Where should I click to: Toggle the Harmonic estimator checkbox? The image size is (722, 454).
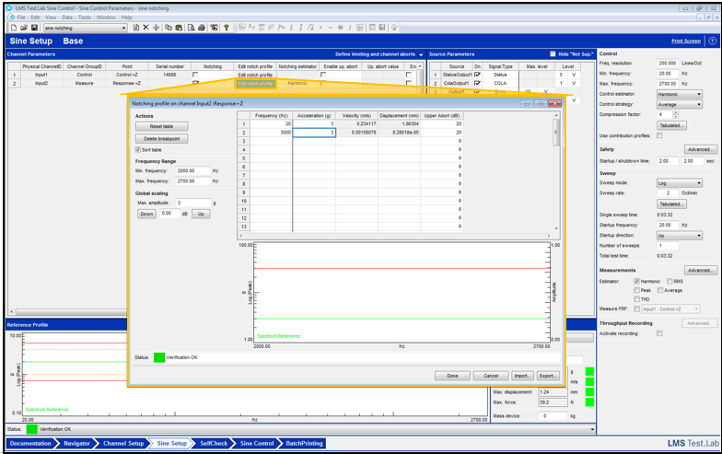pos(637,282)
